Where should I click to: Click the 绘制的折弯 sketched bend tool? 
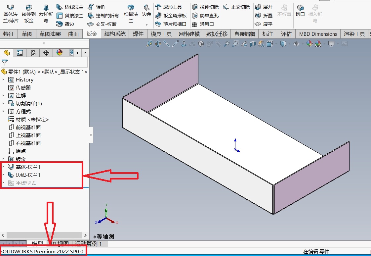pyautogui.click(x=103, y=16)
